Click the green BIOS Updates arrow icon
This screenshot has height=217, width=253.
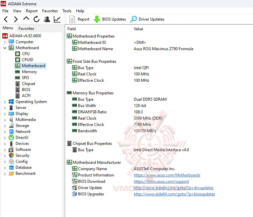(x=97, y=19)
